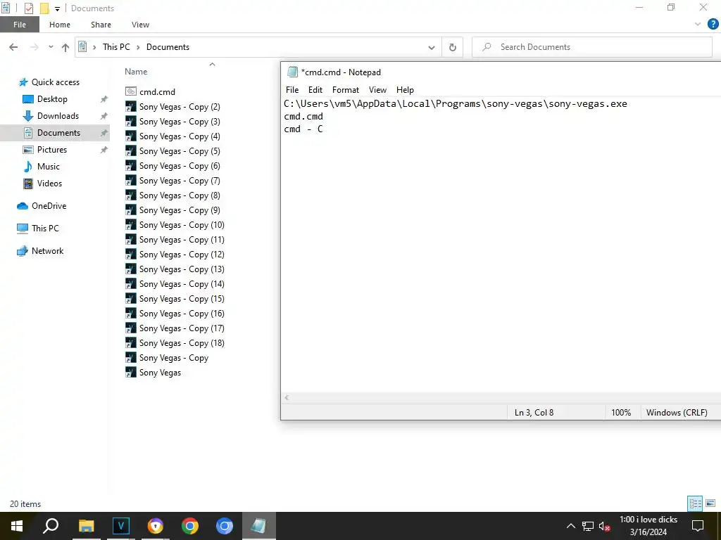Expand the Explorer ribbon chevron
Image resolution: width=721 pixels, height=540 pixels.
[698, 25]
